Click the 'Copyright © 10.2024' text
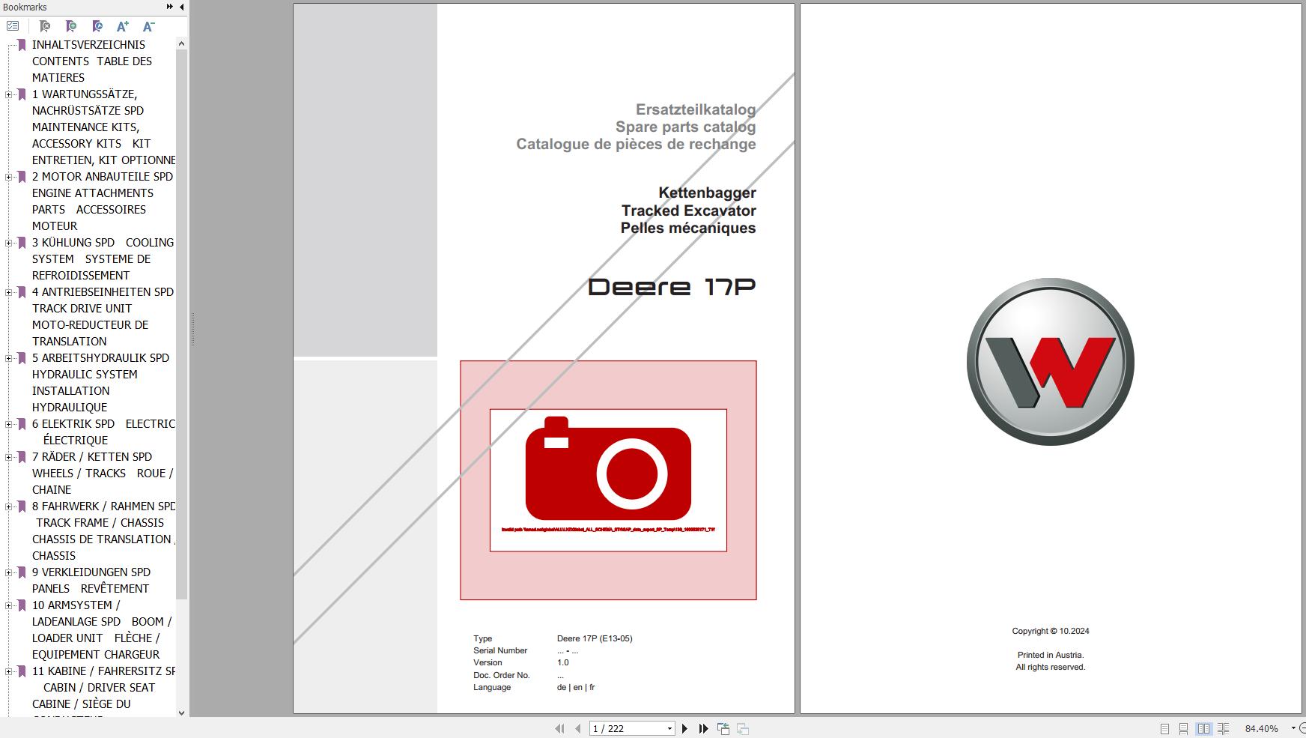This screenshot has height=738, width=1306. (x=1051, y=631)
